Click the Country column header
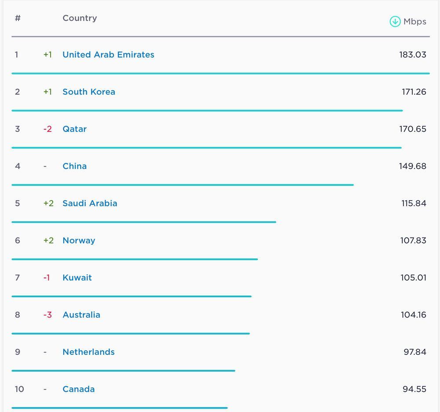This screenshot has width=440, height=412. click(x=80, y=18)
